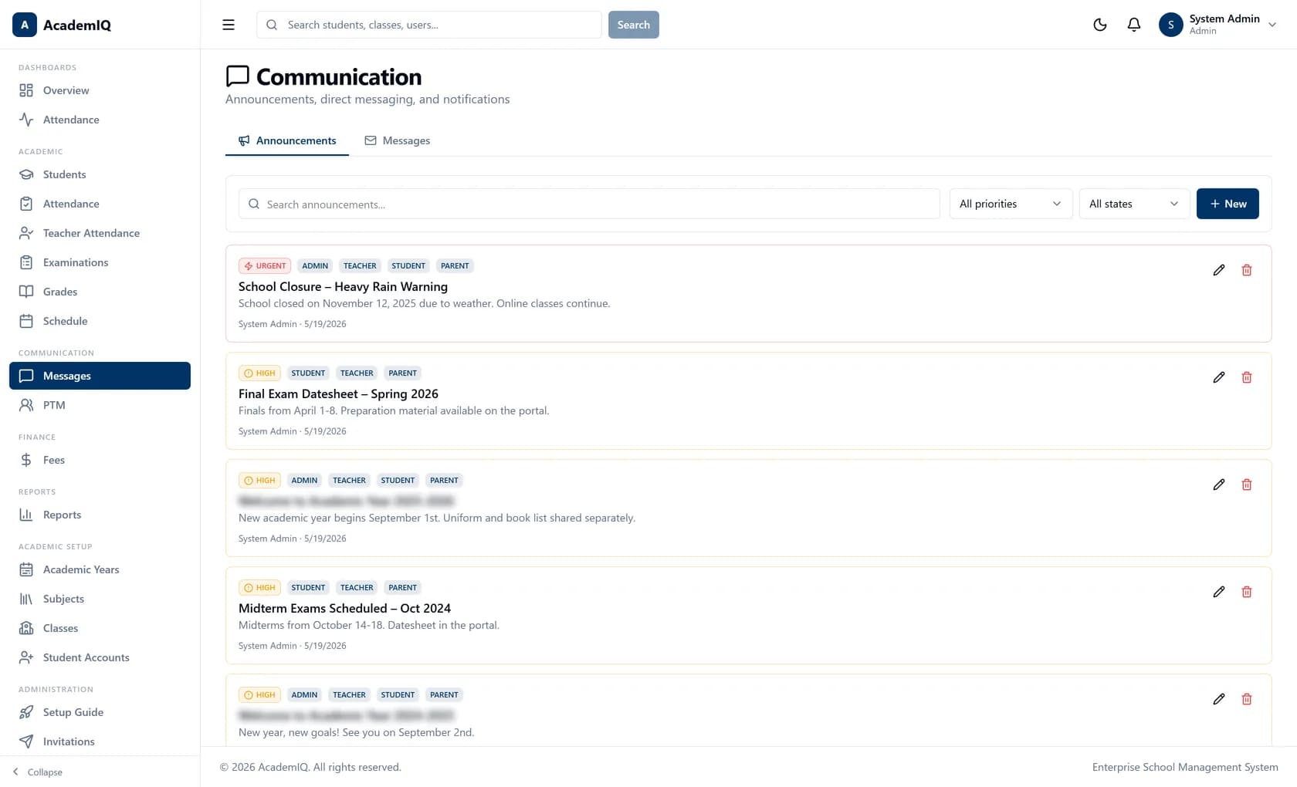Screen dimensions: 1297x787
Task: Go to Grades page
Action: tap(100, 292)
